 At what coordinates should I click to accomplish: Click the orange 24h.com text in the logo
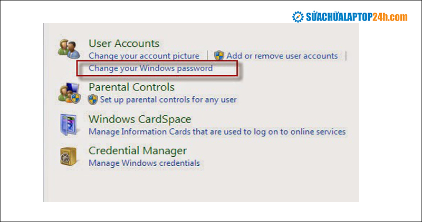click(x=393, y=17)
